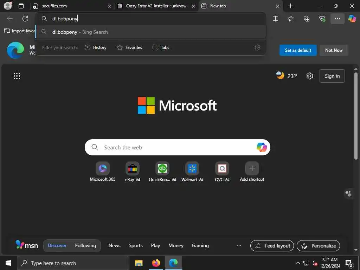Click the taskbar Type here to search box
This screenshot has width=360, height=270.
(x=73, y=263)
